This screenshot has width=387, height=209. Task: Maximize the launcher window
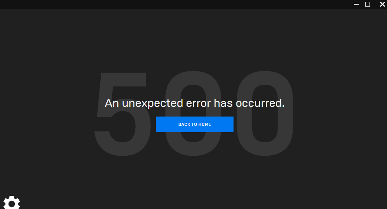368,4
